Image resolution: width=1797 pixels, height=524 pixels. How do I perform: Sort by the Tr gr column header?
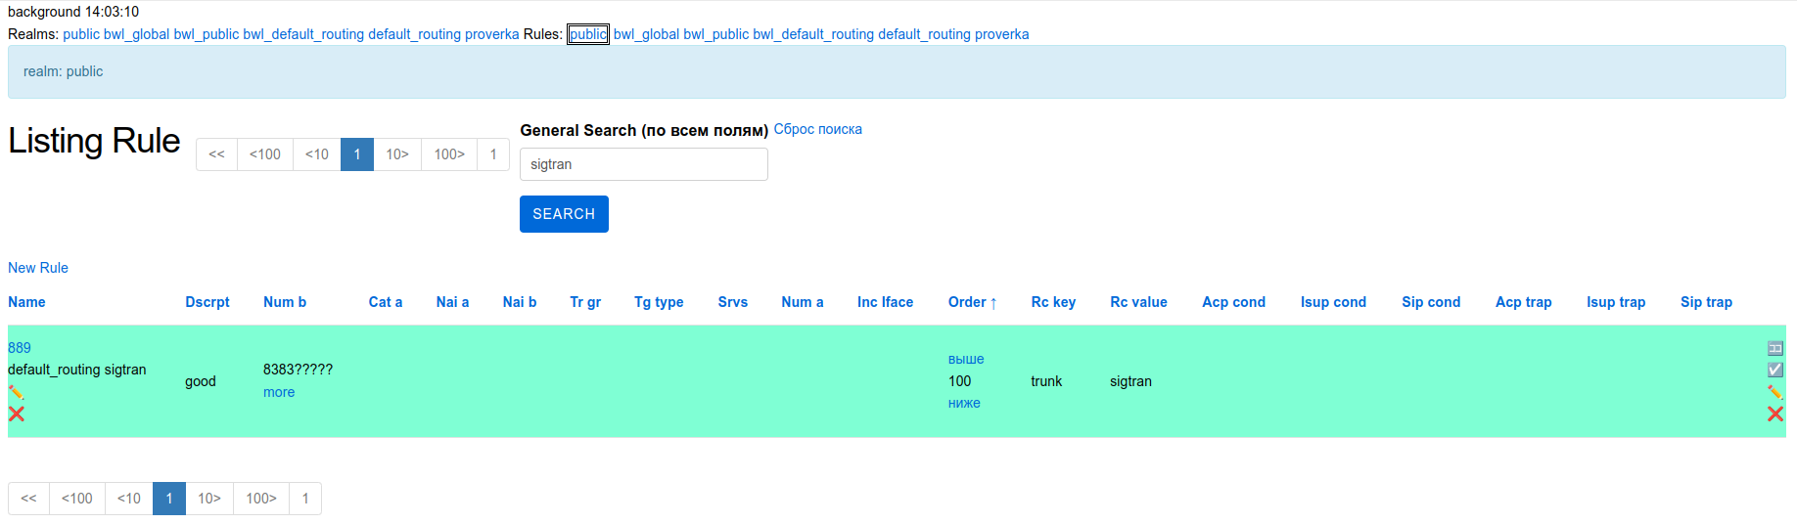(x=585, y=302)
